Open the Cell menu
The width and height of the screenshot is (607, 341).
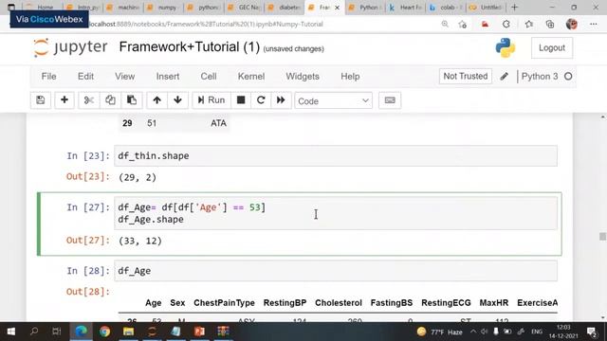(209, 76)
